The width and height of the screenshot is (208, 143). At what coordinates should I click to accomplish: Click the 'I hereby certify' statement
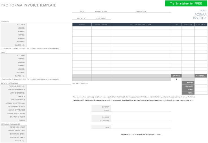(x=133, y=100)
